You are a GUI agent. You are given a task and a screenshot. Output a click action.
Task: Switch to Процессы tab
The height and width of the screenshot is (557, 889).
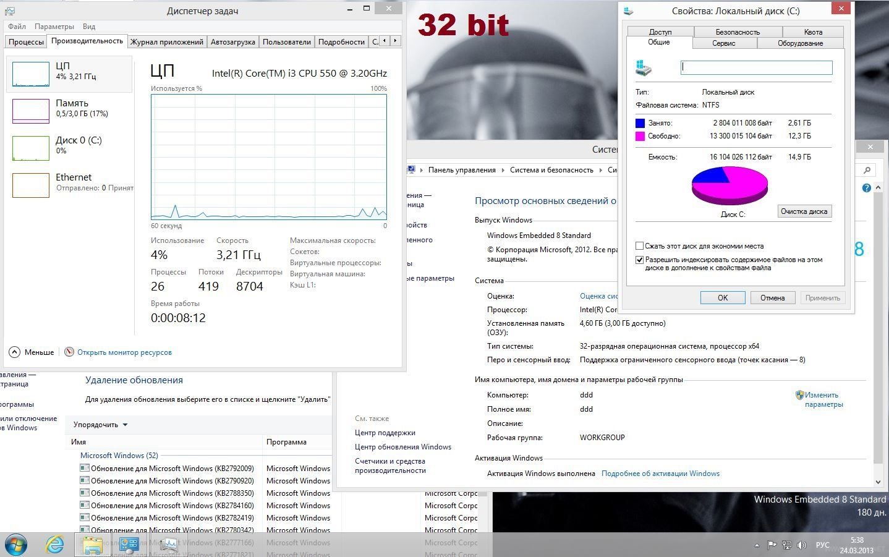coord(26,42)
